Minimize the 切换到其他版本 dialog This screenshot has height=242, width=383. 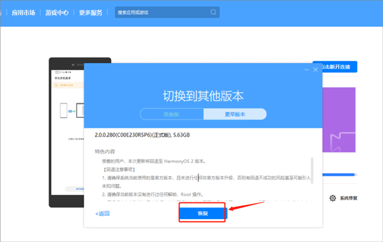[x=307, y=70]
